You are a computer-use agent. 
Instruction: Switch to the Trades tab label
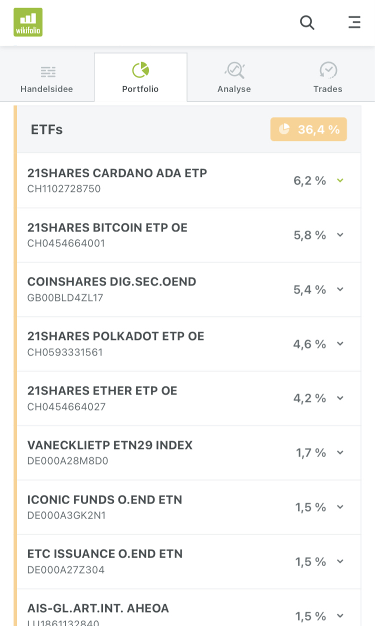click(x=328, y=89)
